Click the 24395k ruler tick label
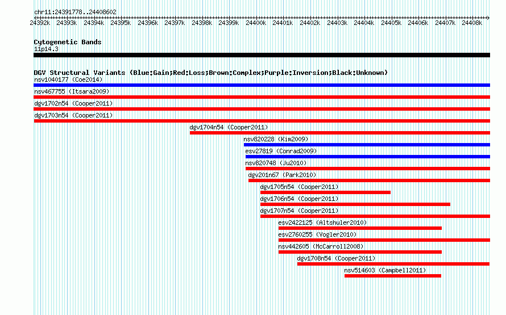This screenshot has width=506, height=315. [x=121, y=23]
